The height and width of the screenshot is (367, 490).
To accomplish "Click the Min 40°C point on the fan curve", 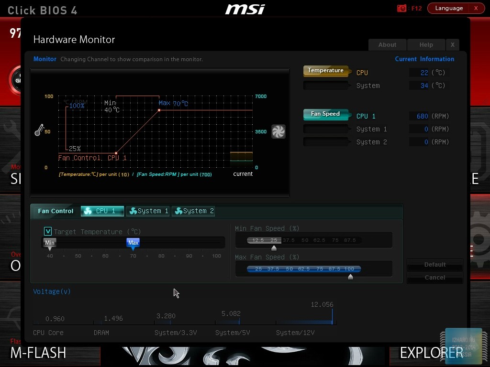I will tap(116, 153).
